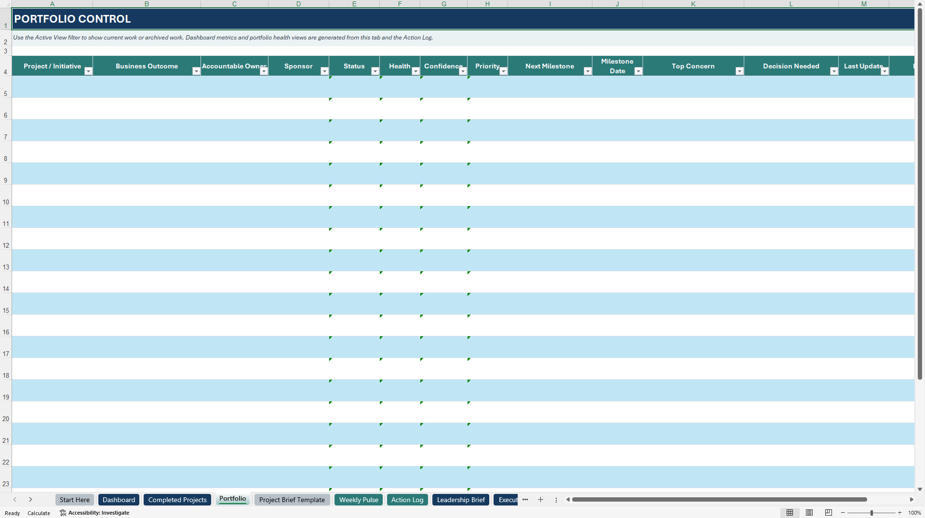The image size is (925, 518).
Task: Click Accessibility: Investigate in status bar
Action: 94,513
